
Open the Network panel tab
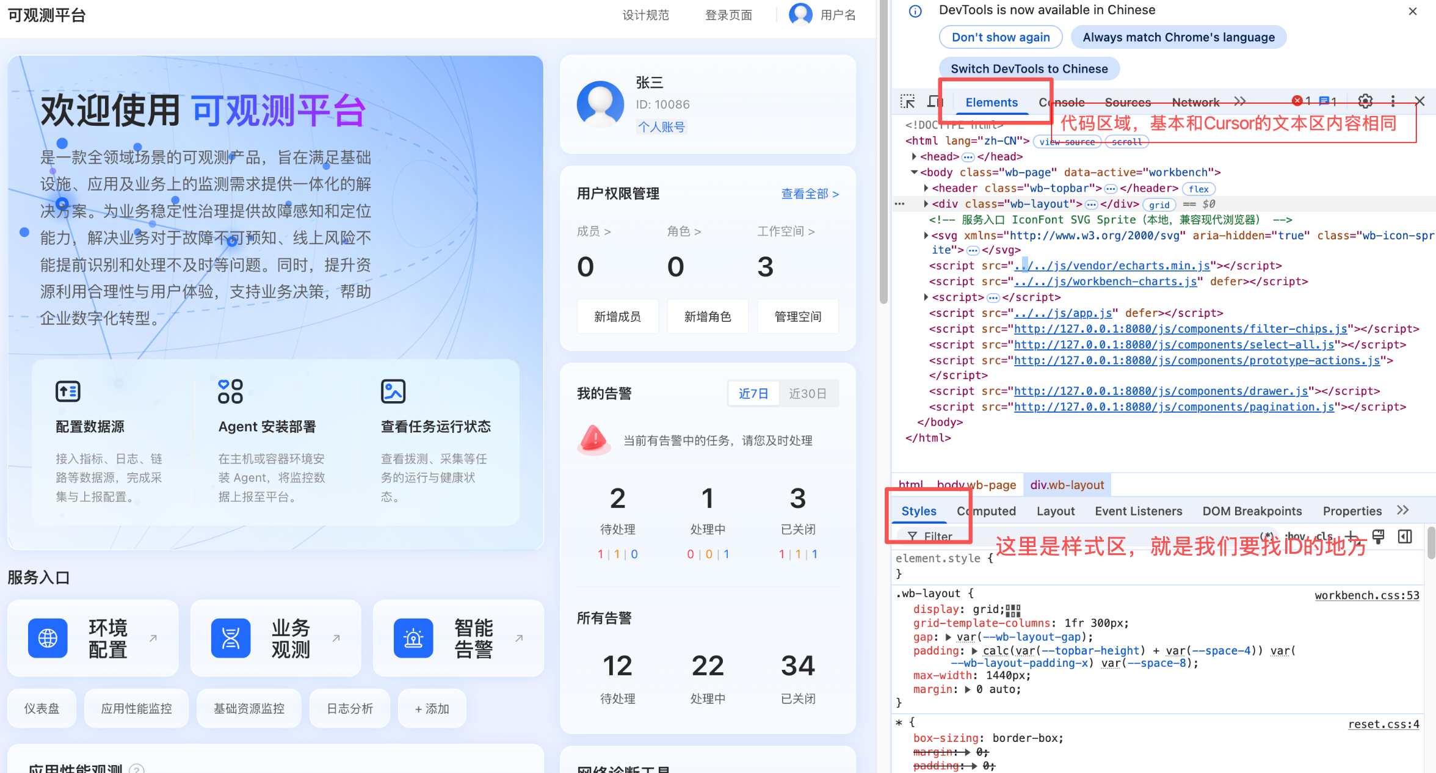click(x=1195, y=102)
